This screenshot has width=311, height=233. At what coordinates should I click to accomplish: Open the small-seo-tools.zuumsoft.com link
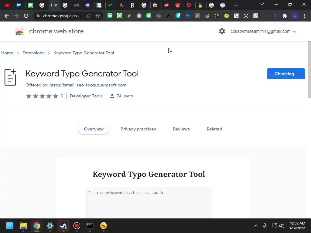(88, 85)
